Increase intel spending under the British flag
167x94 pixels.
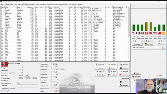[133, 41]
